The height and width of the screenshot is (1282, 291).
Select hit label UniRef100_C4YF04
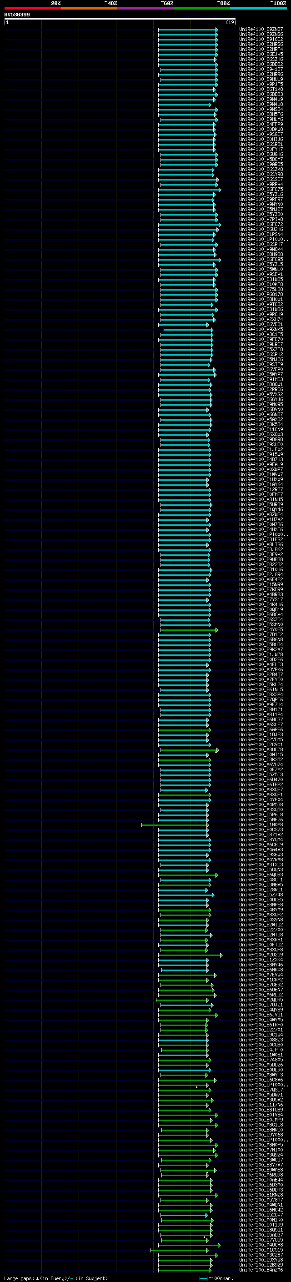coord(261,799)
